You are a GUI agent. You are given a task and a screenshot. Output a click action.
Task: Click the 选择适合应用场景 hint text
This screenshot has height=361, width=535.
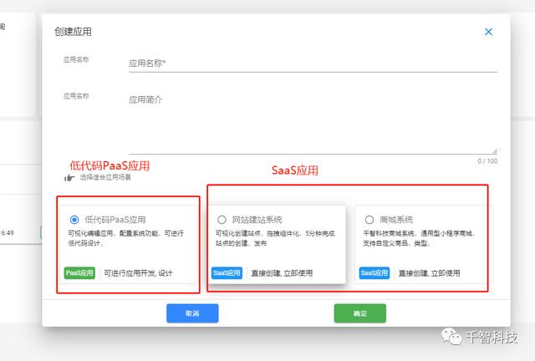105,177
